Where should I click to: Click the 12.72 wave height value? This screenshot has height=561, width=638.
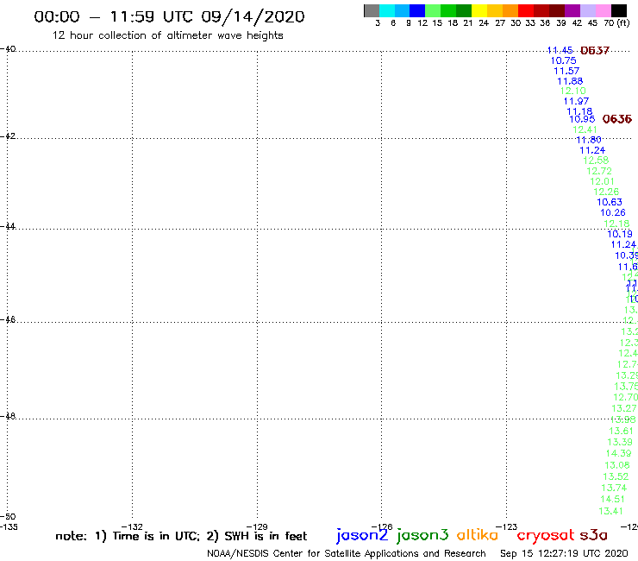click(x=599, y=171)
